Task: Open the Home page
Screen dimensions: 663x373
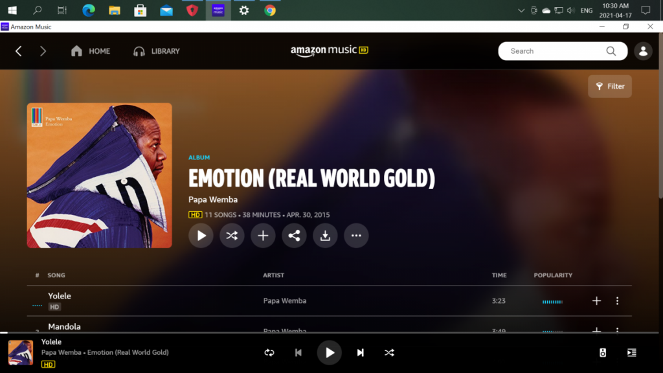Action: (91, 51)
